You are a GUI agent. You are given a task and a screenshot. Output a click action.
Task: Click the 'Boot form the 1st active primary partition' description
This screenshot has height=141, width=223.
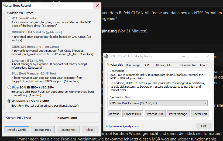coord(45,106)
